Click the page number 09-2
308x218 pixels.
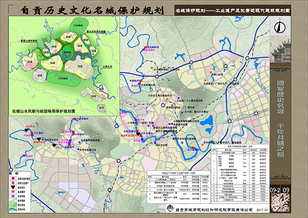pos(275,190)
